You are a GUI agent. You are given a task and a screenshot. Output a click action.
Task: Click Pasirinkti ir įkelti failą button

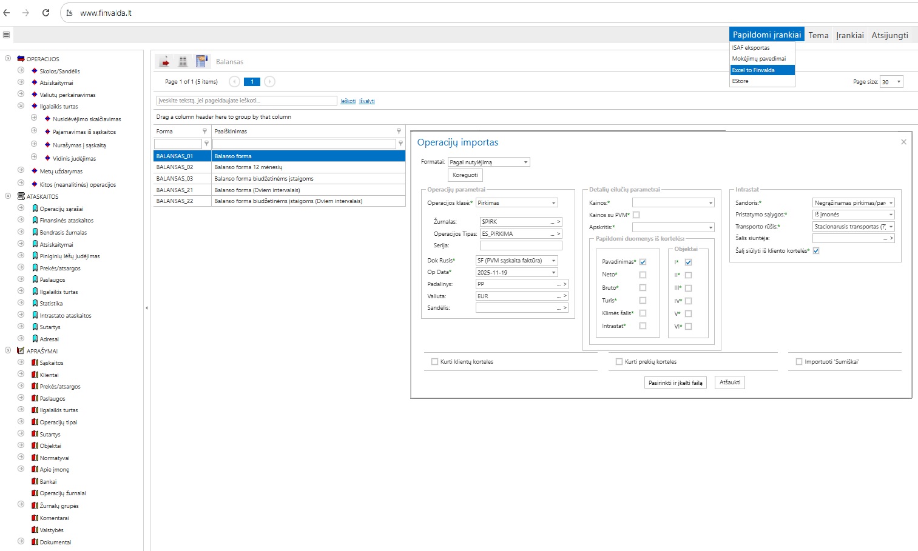675,382
